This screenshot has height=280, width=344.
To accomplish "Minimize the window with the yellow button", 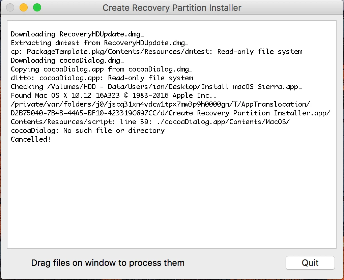I will tap(24, 7).
